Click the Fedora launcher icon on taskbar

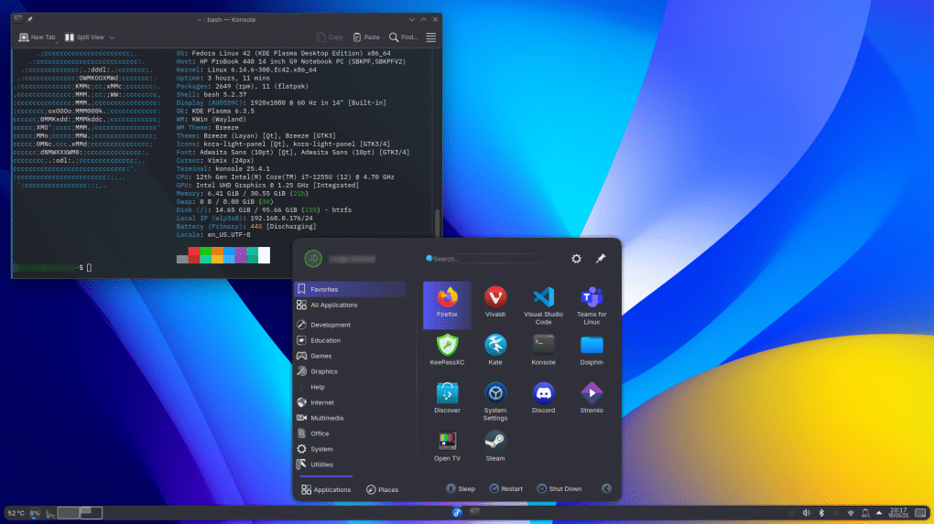(x=457, y=513)
